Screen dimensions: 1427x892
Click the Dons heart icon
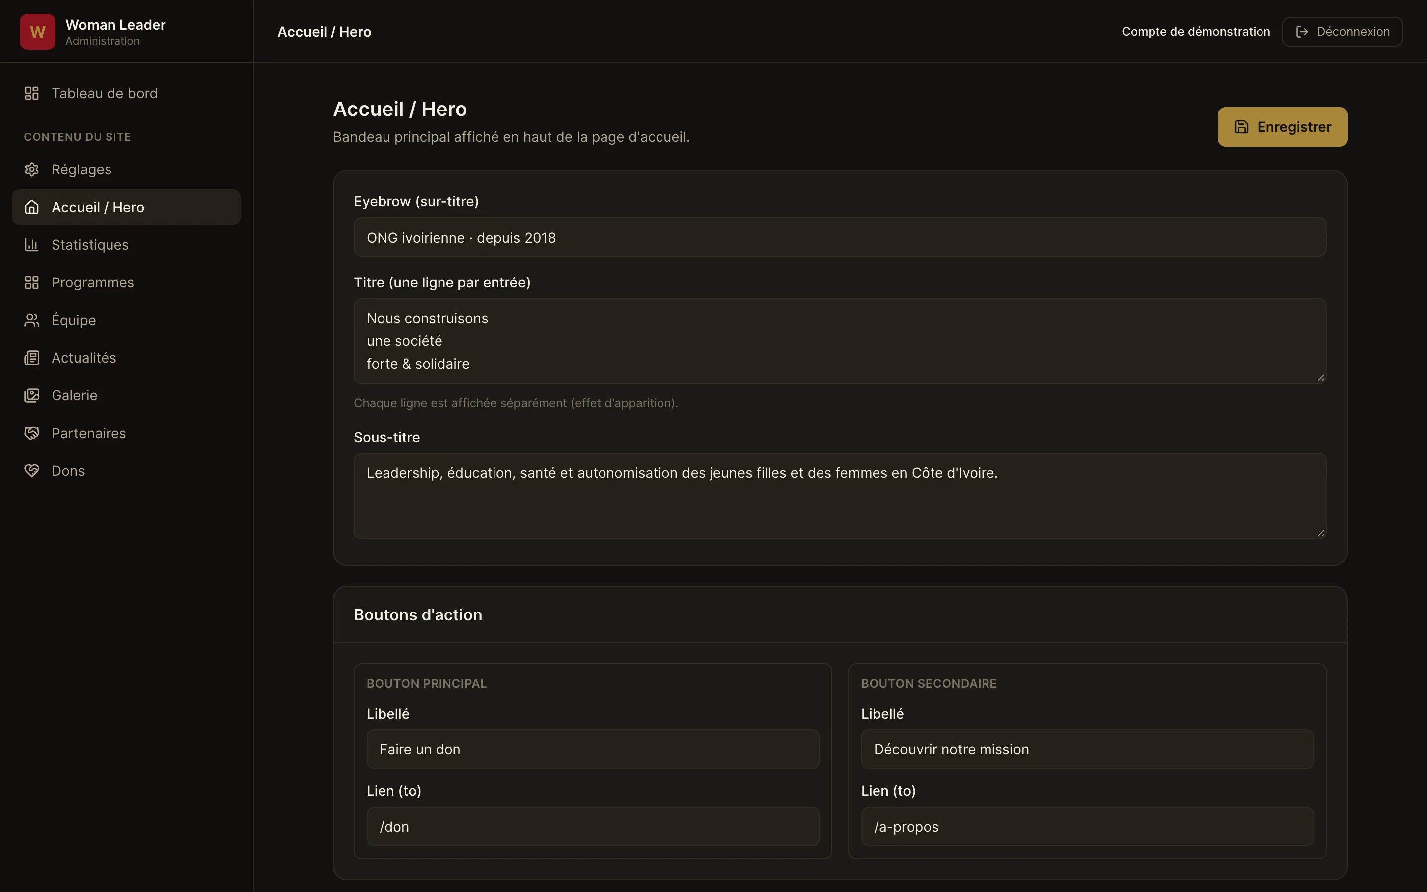tap(32, 471)
